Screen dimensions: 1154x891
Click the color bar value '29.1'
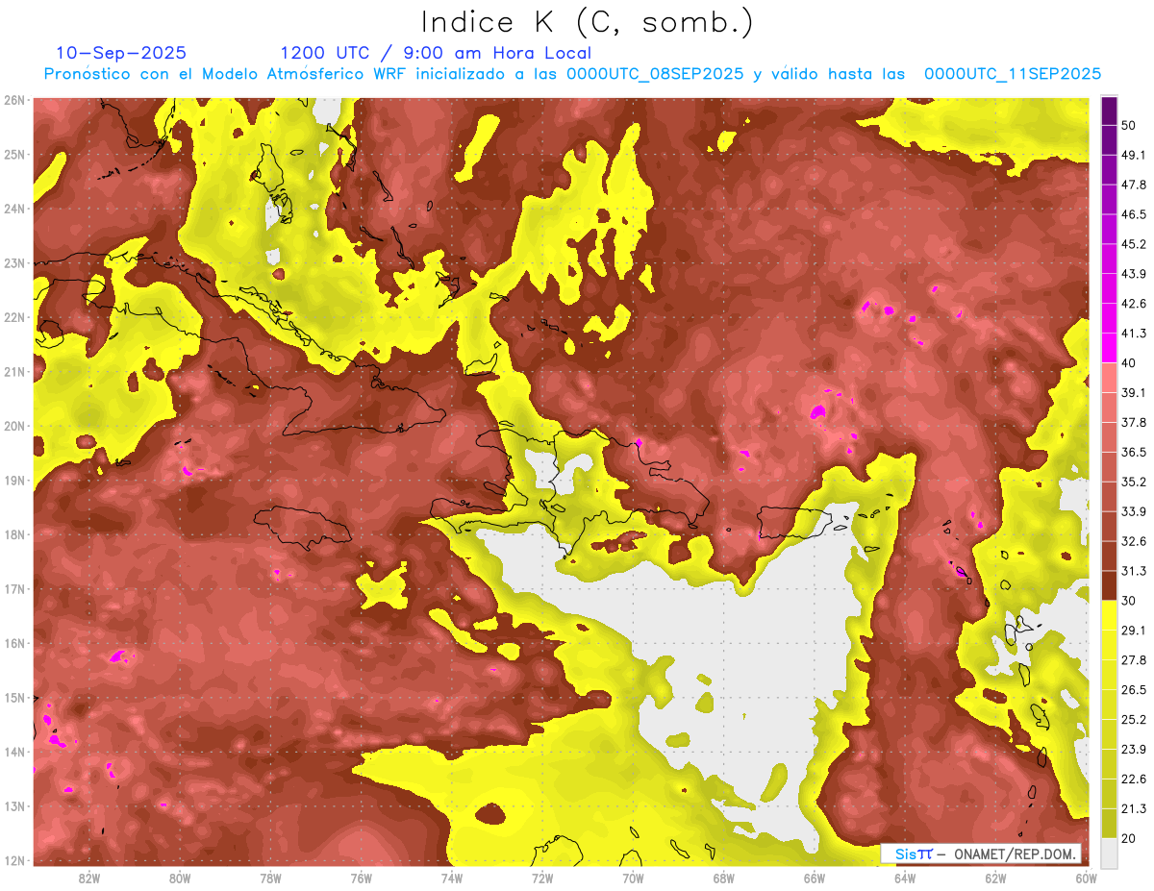[1133, 630]
